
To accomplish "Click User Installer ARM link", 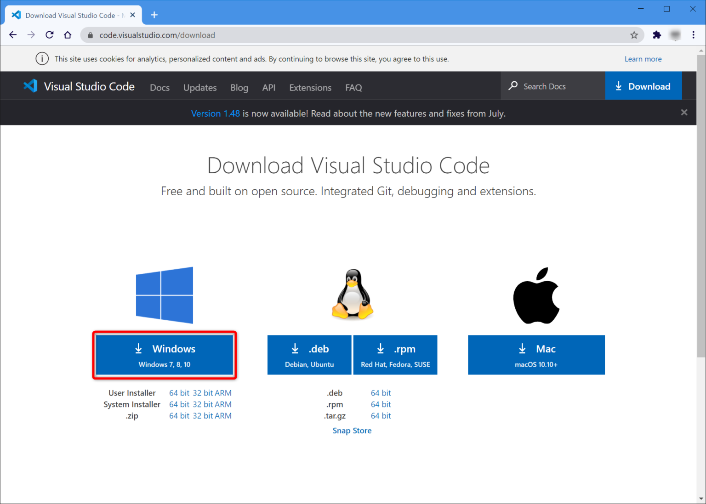I will click(223, 393).
